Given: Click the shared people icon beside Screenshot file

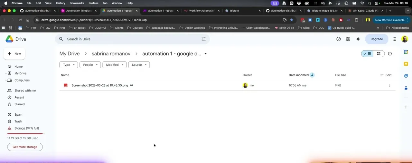Looking at the screenshot, I should click(131, 85).
